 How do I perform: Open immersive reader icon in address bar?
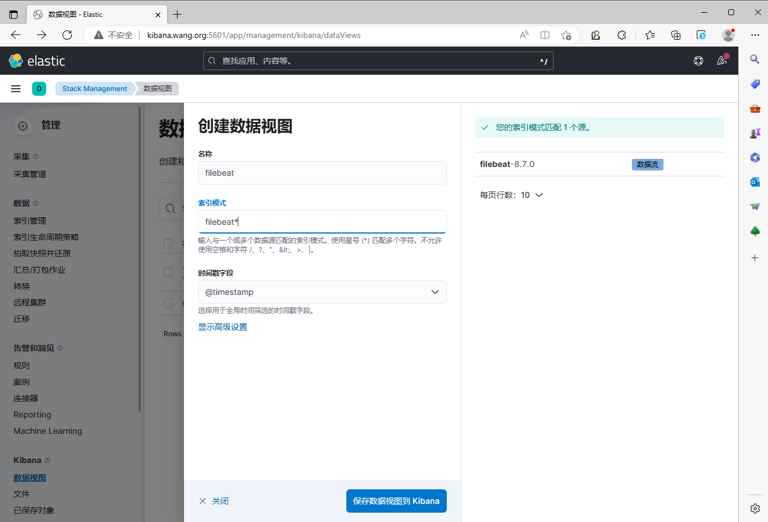pos(545,35)
